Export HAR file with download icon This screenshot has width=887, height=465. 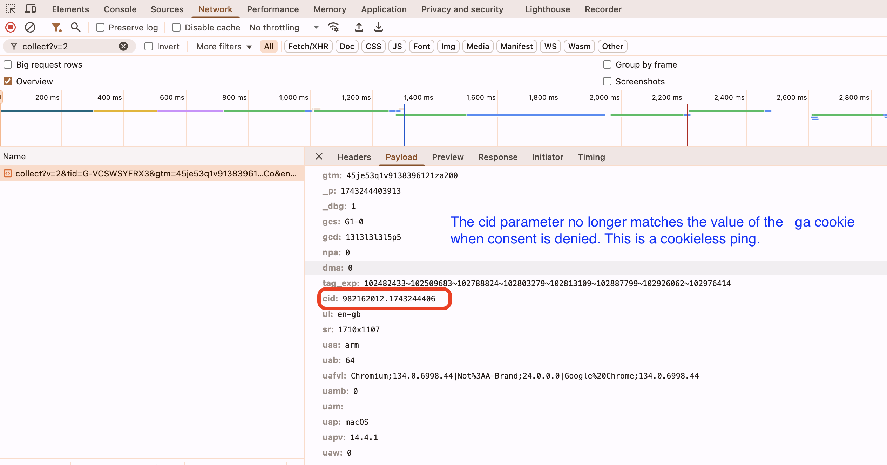[379, 27]
